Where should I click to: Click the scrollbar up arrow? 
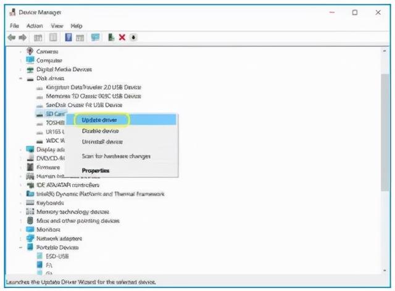click(x=385, y=51)
